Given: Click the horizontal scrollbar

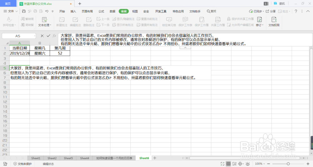Looking at the screenshot, I should pos(245,158).
